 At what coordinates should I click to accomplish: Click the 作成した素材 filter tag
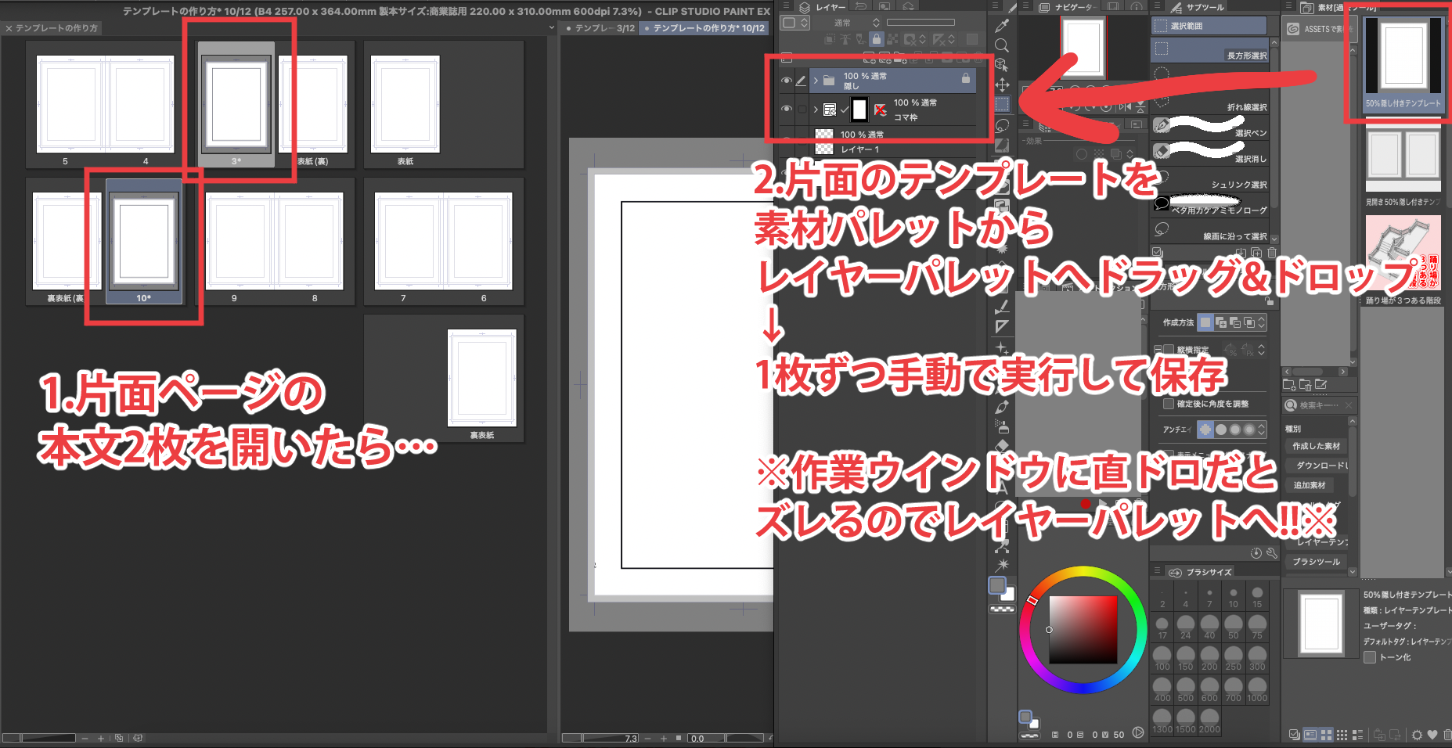(x=1316, y=446)
